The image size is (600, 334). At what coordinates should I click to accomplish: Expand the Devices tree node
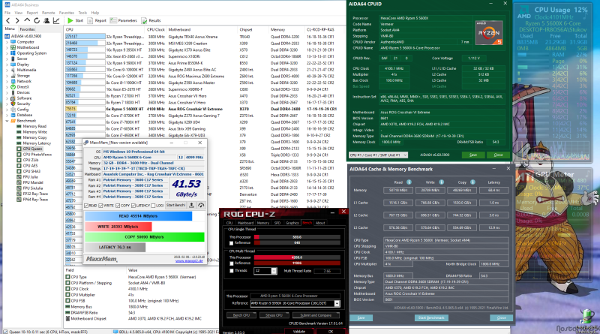click(7, 92)
